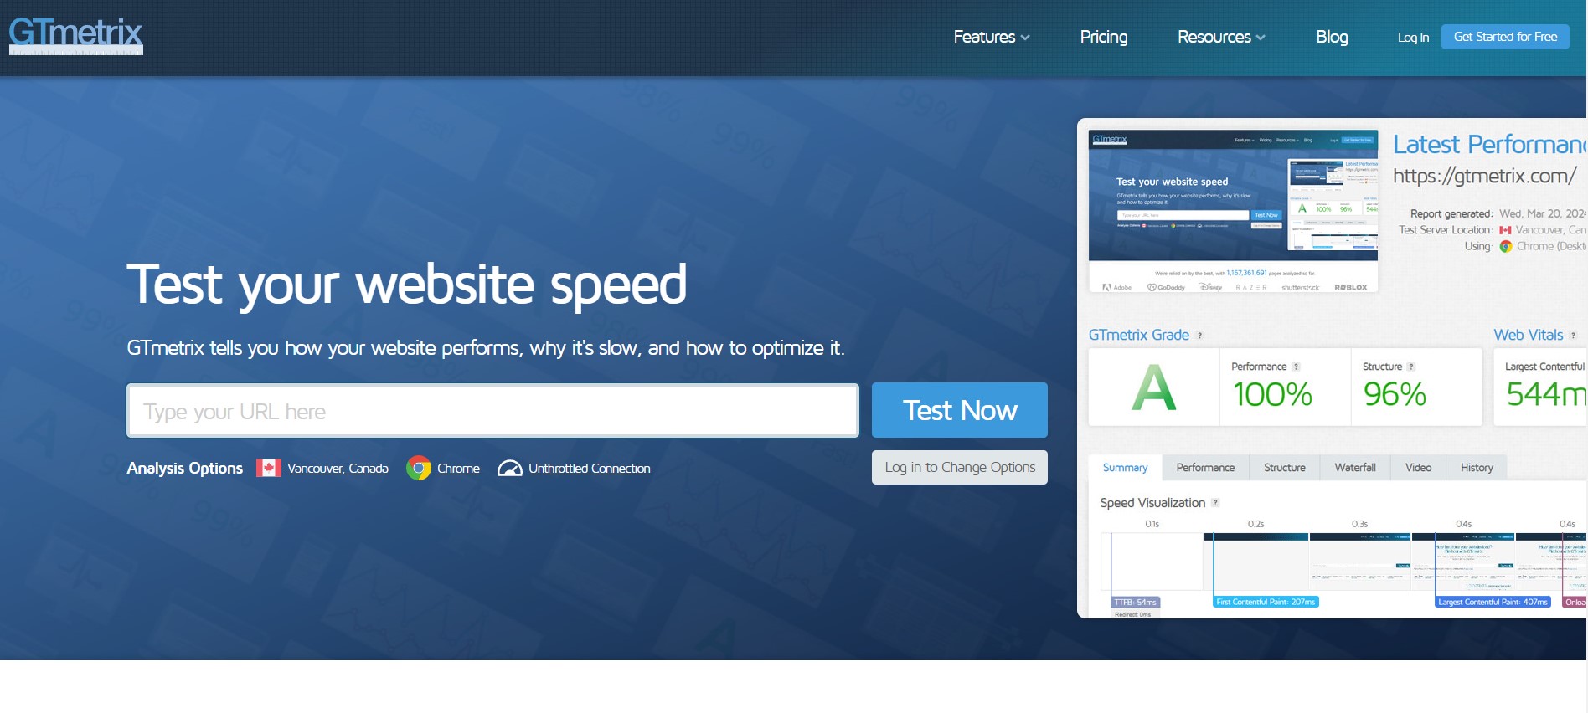Viewport: 1588px width, 713px height.
Task: Switch to the Waterfall tab
Action: click(1354, 468)
